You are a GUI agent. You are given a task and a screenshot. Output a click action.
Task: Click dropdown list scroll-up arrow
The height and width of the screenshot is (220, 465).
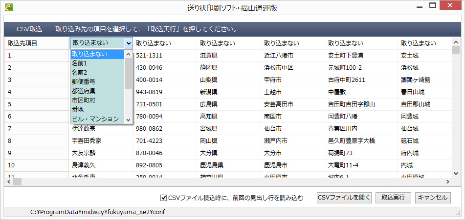[x=129, y=54]
